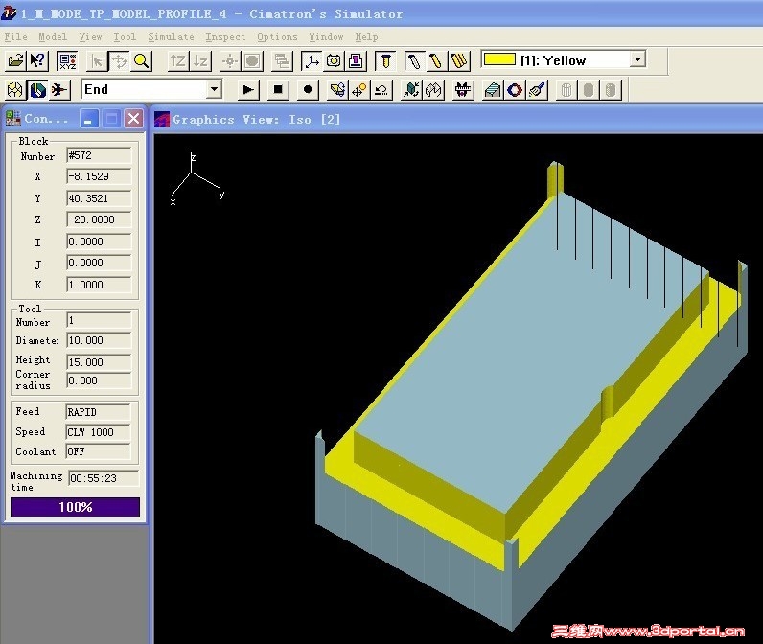Click the yellow color swatch
The width and height of the screenshot is (763, 644).
(x=499, y=59)
